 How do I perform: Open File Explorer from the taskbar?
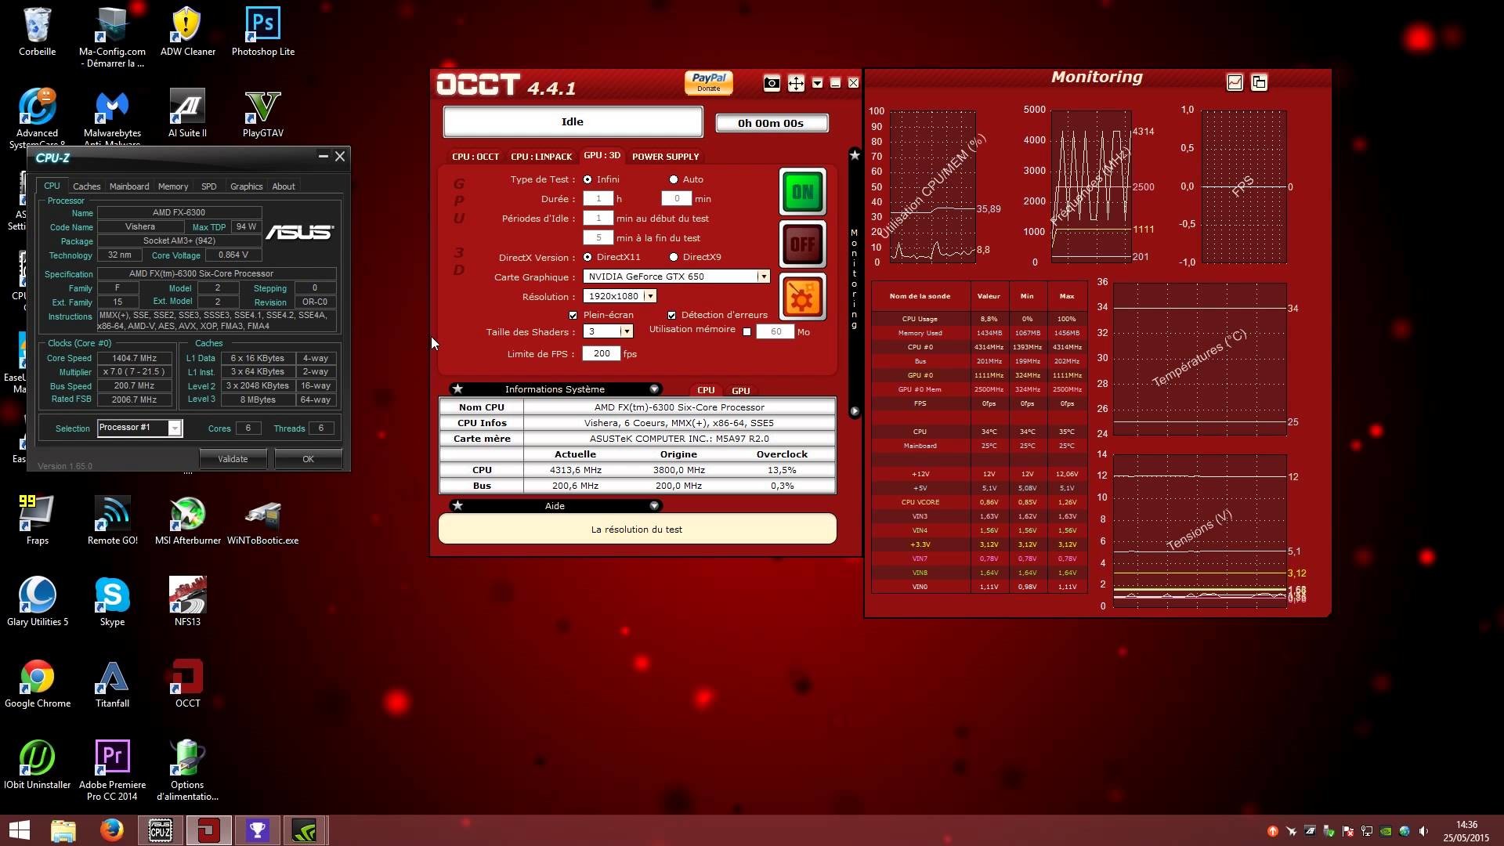(63, 830)
